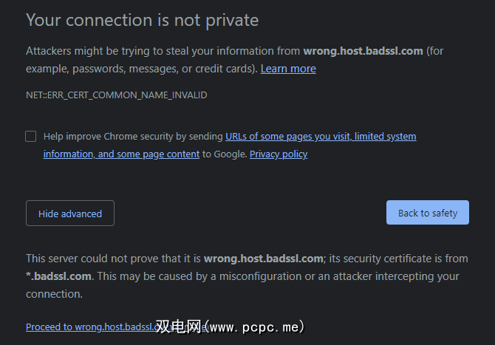Click the Help improve Chrome security label text
The height and width of the screenshot is (345, 495).
point(133,136)
